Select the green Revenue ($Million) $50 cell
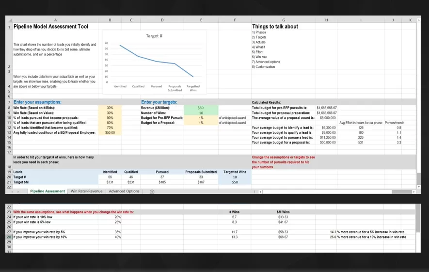The height and width of the screenshot is (272, 429). click(x=200, y=108)
